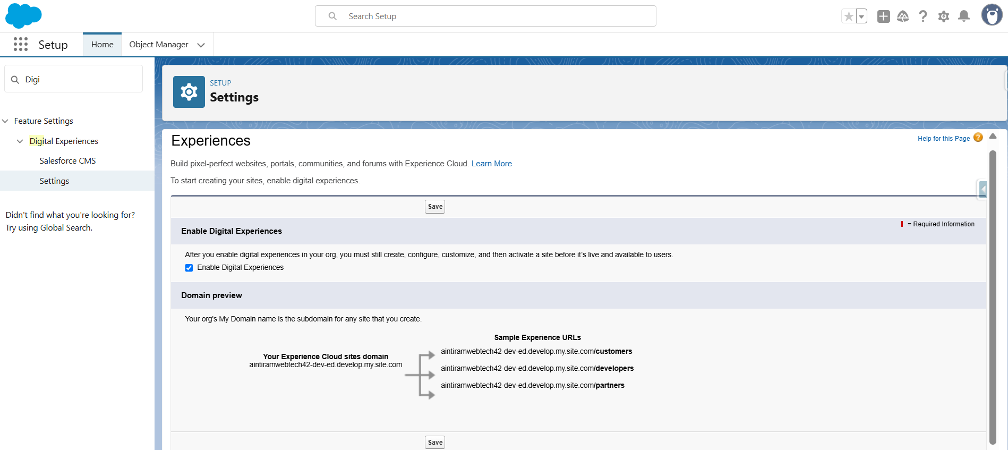
Task: Collapse the Feature Settings tree section
Action: point(5,121)
